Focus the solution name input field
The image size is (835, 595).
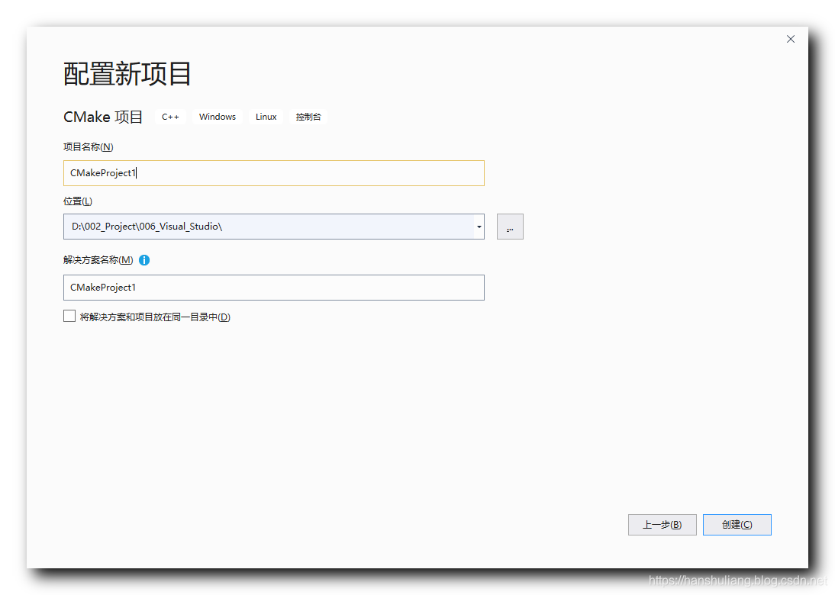(x=274, y=288)
